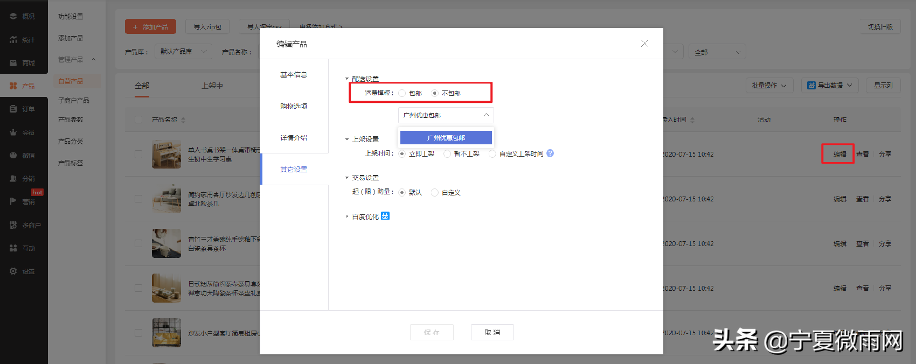Open the 广州优惠包邮 shipping template dropdown
Image resolution: width=916 pixels, height=364 pixels.
pyautogui.click(x=446, y=115)
